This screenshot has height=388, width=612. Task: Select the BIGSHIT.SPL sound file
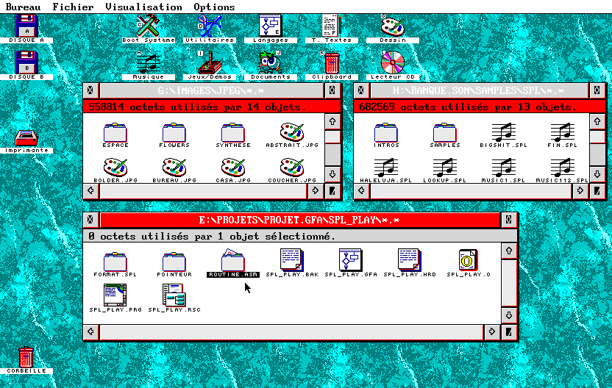[x=505, y=133]
